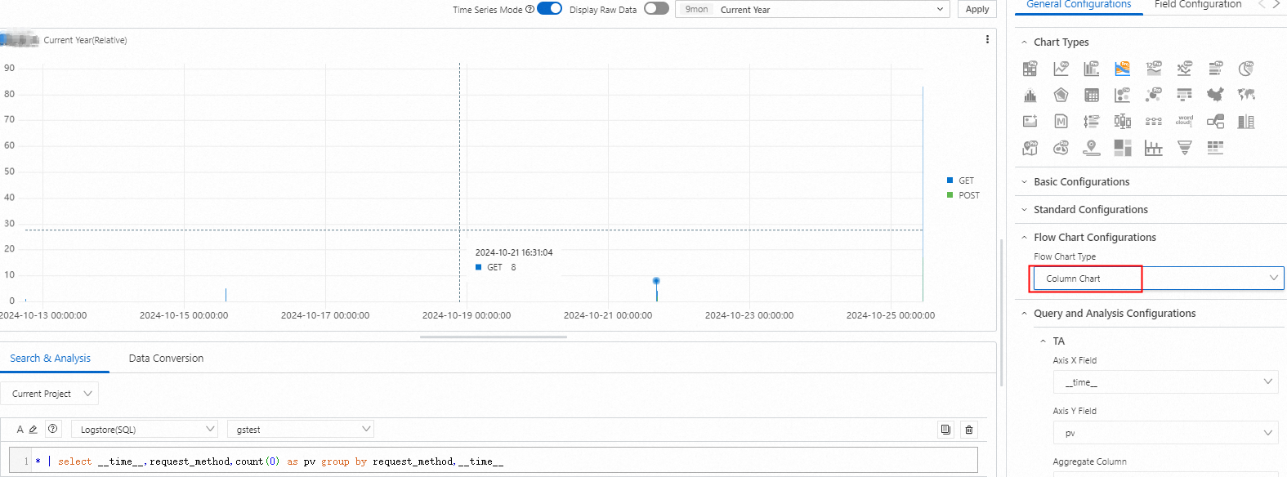Select the Image with plus chart type
Viewport: 1287px width, 477px height.
1030,122
